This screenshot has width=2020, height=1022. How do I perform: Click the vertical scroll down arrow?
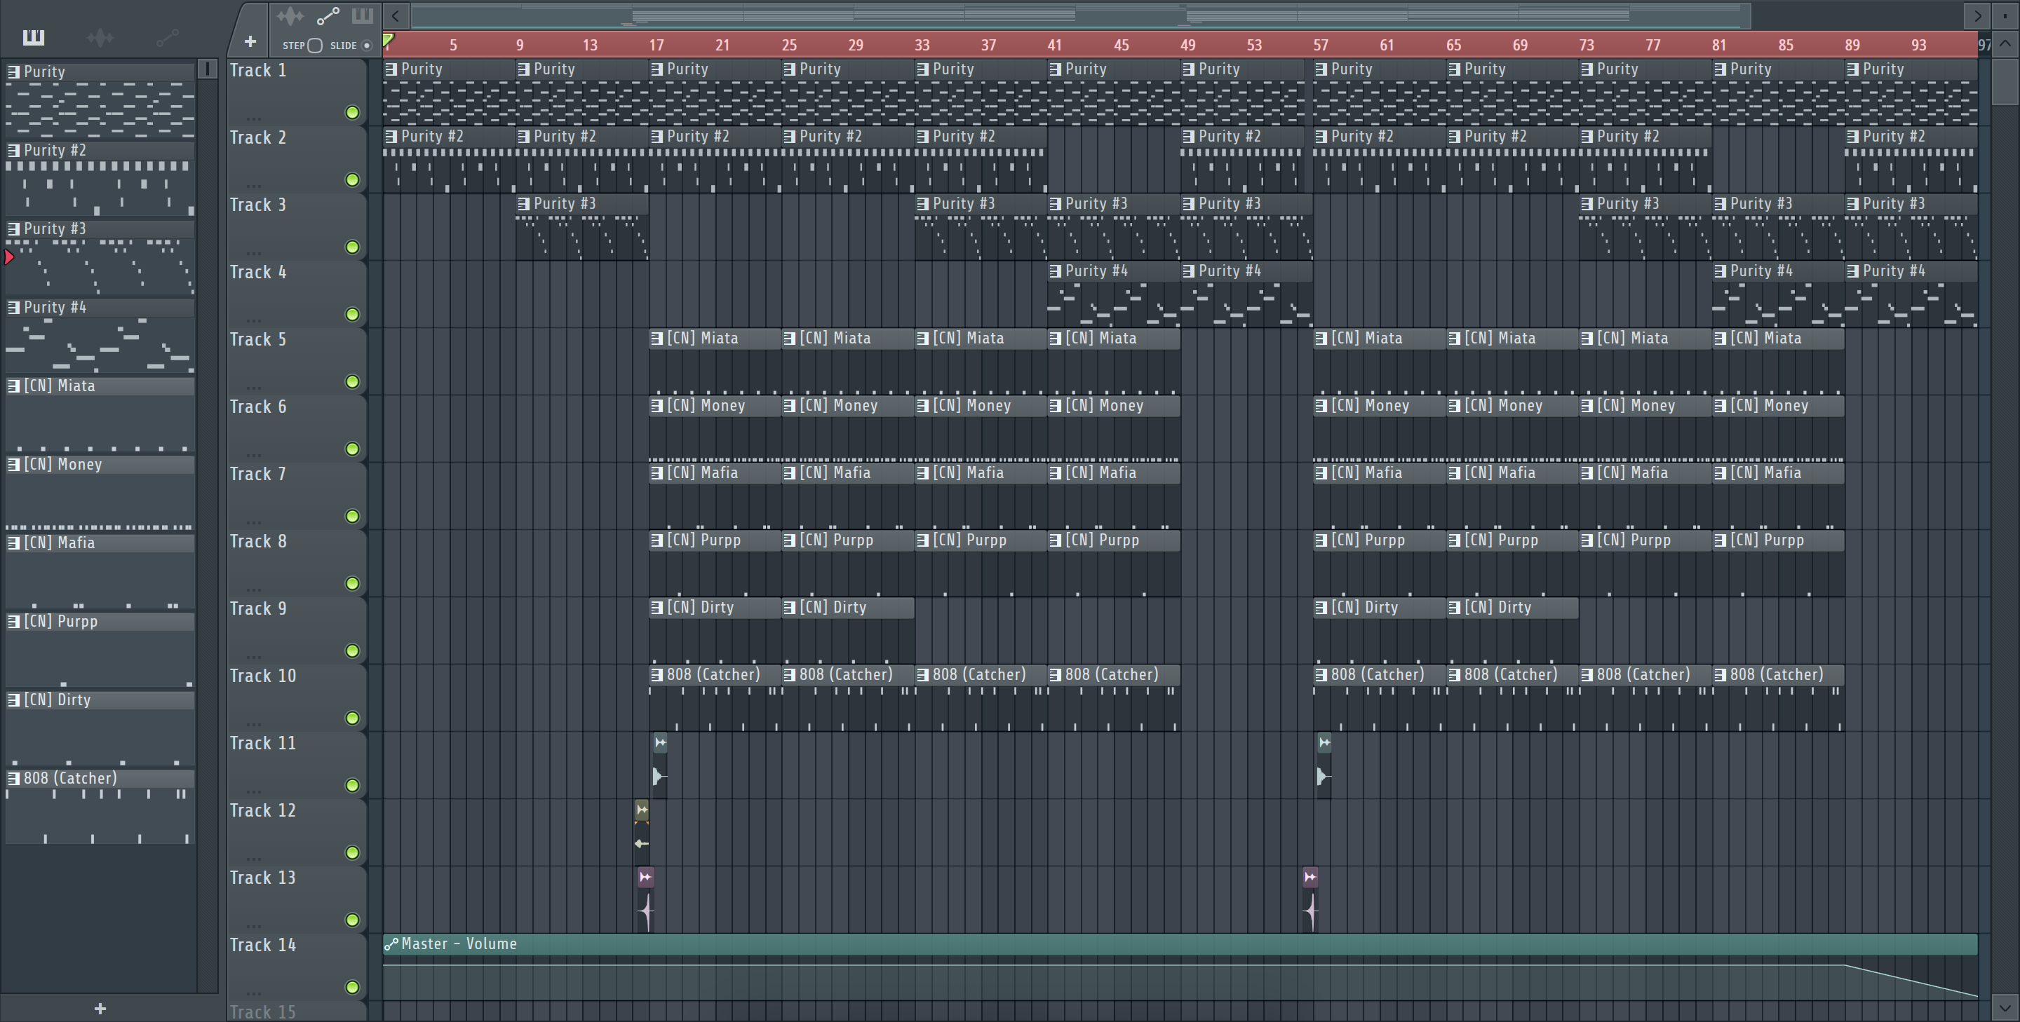2005,1007
